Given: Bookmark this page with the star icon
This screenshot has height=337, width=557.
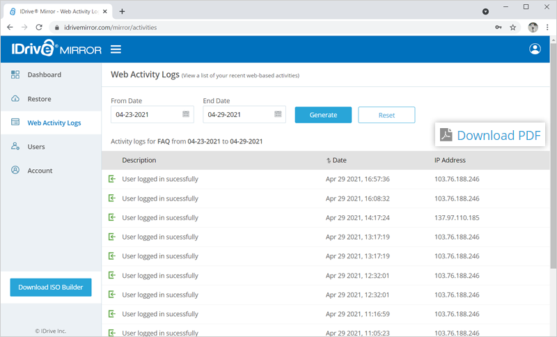Looking at the screenshot, I should coord(513,27).
